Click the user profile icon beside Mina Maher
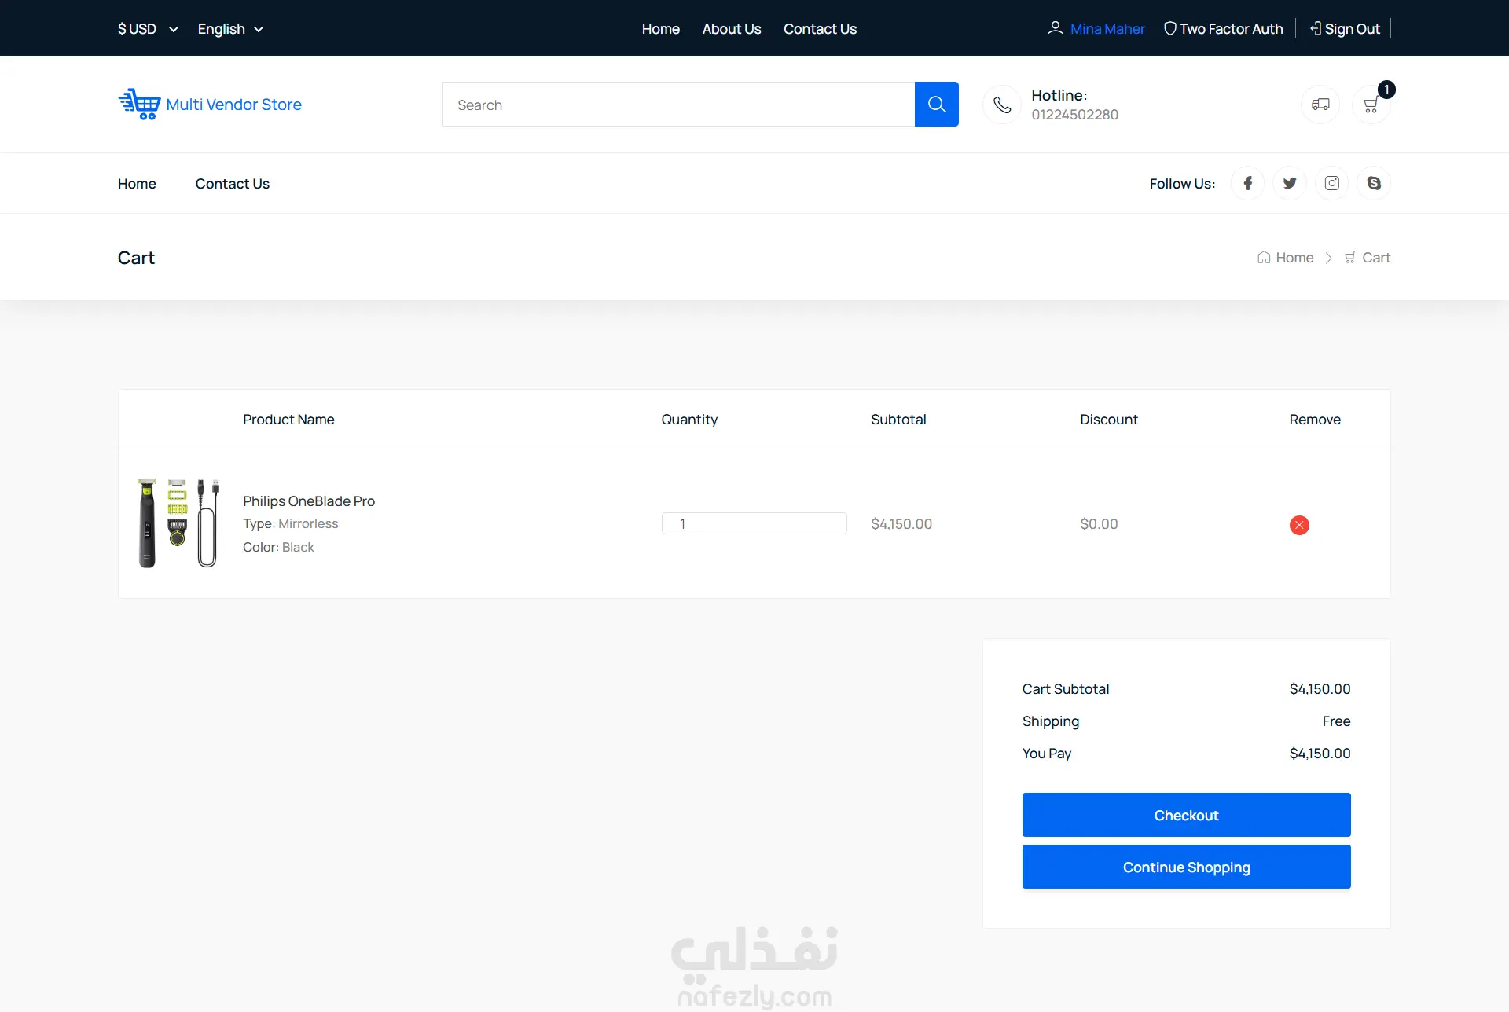 point(1055,28)
